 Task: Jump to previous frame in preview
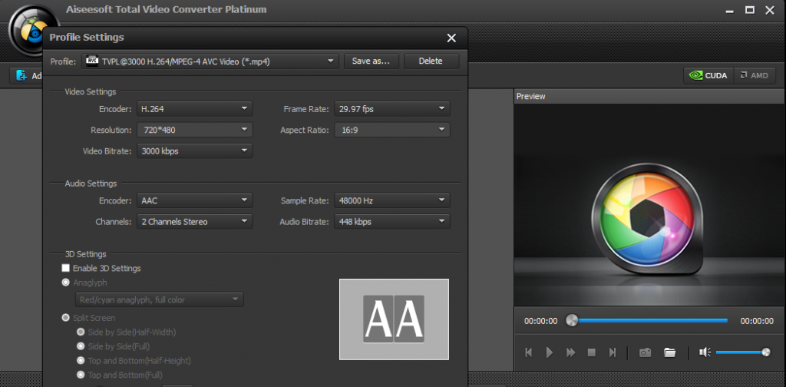[528, 352]
